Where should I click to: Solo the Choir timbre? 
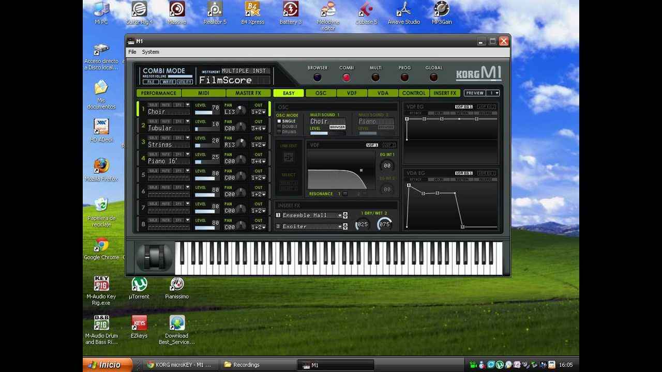tap(154, 105)
